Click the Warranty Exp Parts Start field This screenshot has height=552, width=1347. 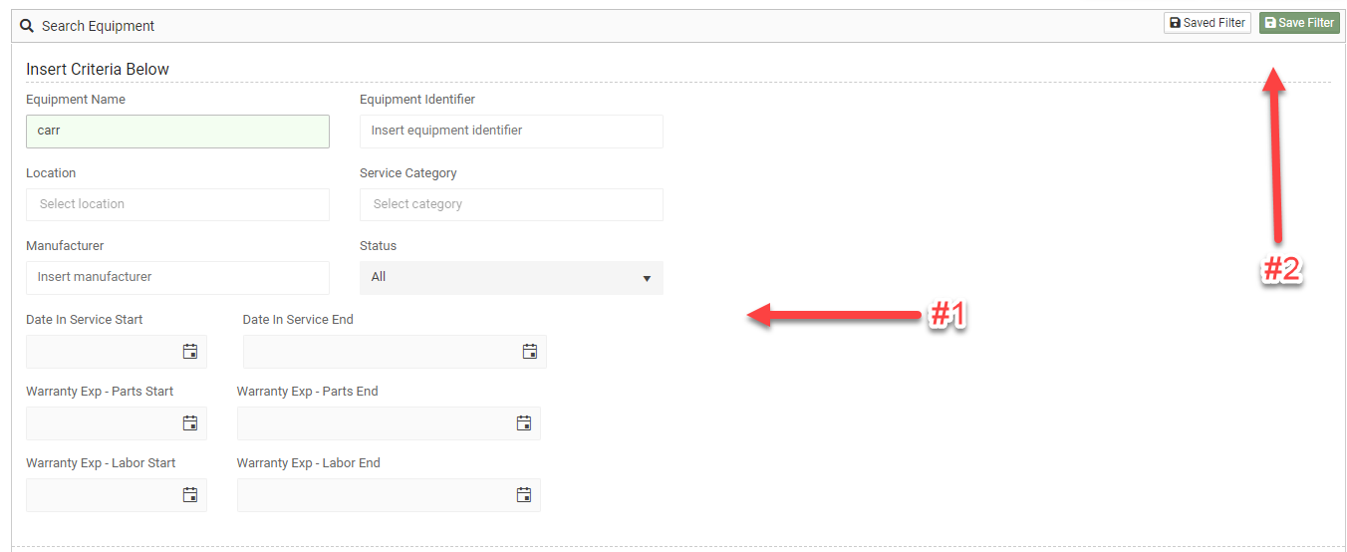coord(102,423)
